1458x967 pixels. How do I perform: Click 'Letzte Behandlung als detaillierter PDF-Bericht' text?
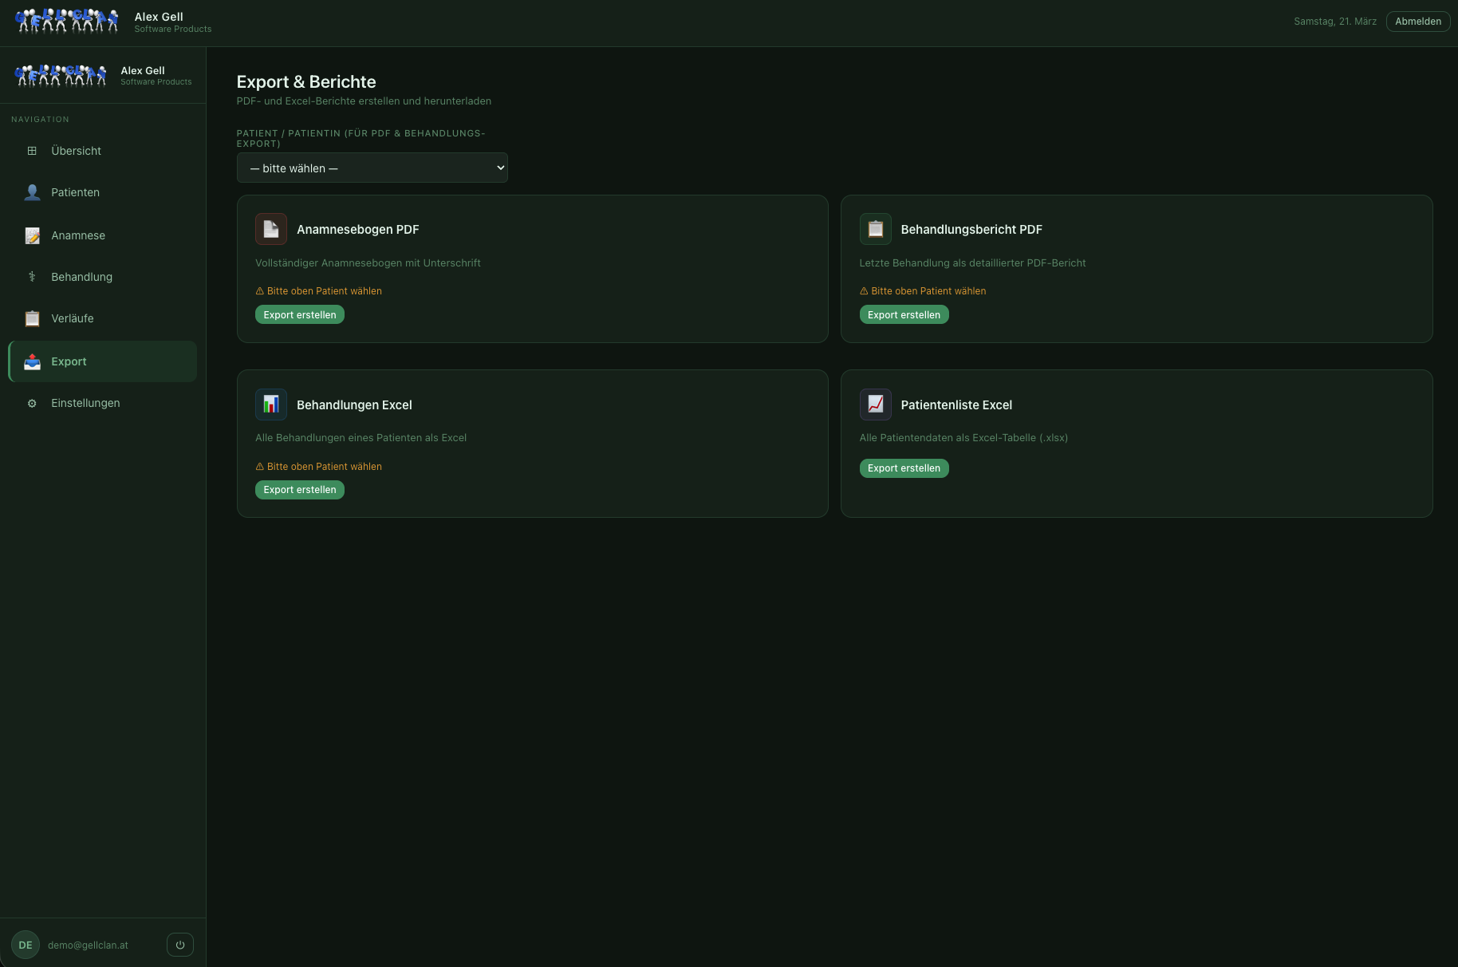coord(972,262)
